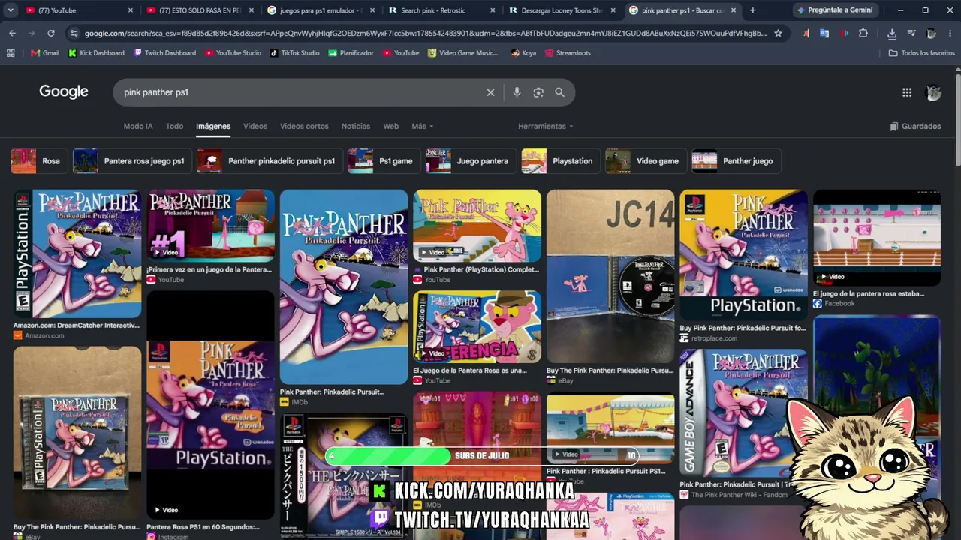Switch to the Todo results tab
The image size is (961, 540).
coord(174,126)
